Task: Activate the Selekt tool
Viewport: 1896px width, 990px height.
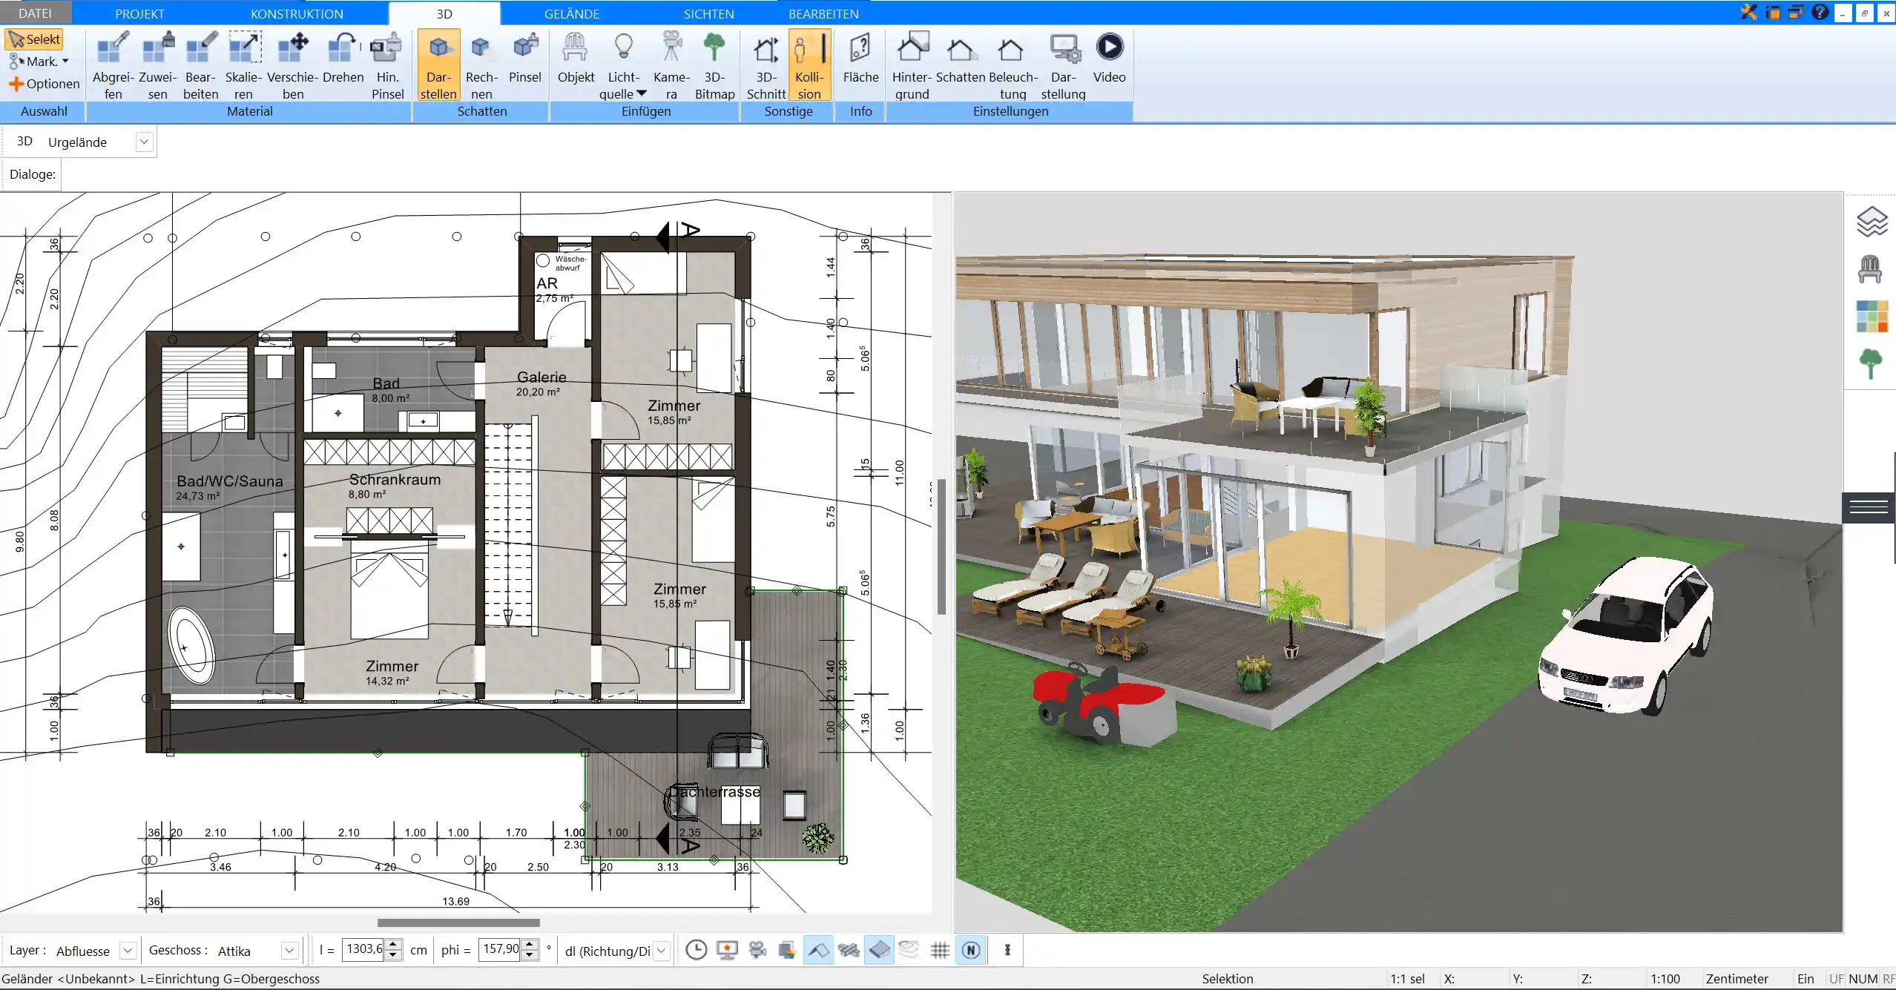Action: [x=34, y=39]
